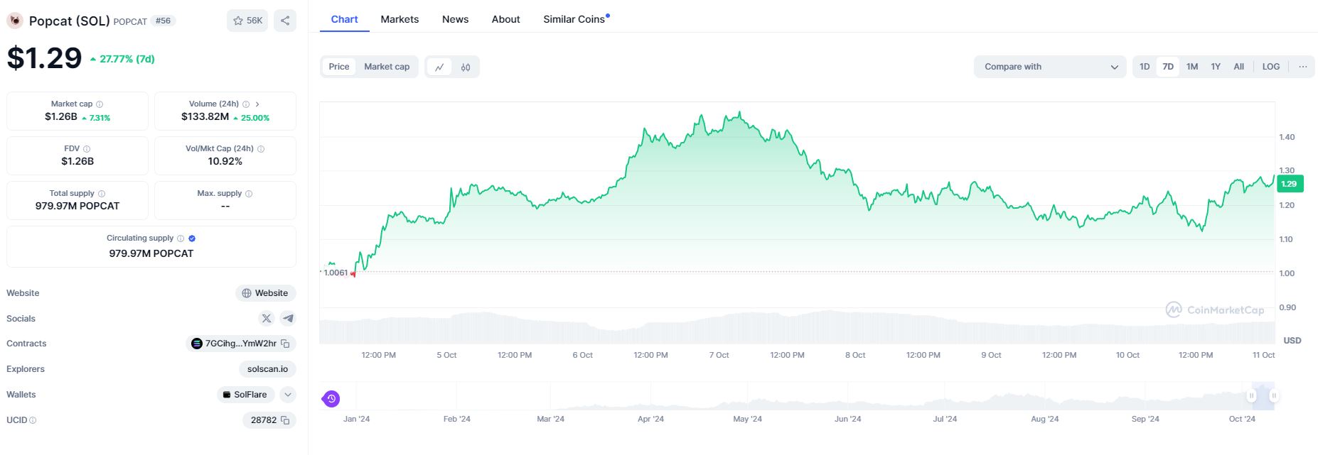Click the 1.0061 starting price marker
Image resolution: width=1318 pixels, height=455 pixels.
pos(336,273)
